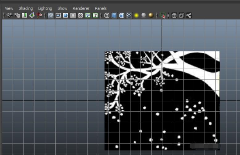Open the Show menu

[x=62, y=8]
